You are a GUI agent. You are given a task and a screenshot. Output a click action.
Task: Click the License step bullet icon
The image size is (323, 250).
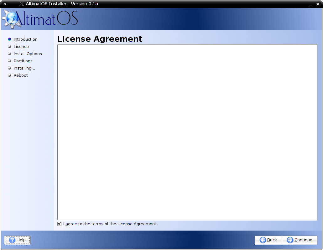[x=9, y=46]
